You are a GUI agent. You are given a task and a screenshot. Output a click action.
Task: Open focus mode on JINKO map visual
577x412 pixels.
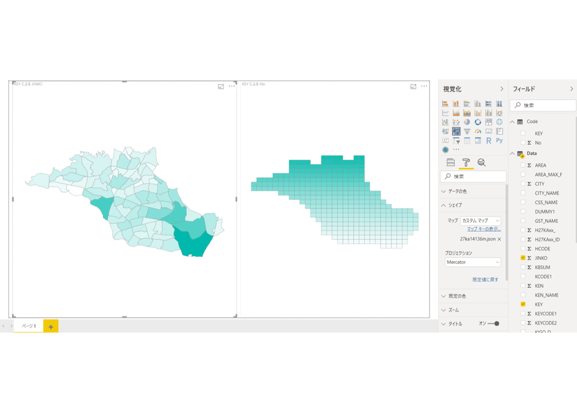pyautogui.click(x=221, y=86)
